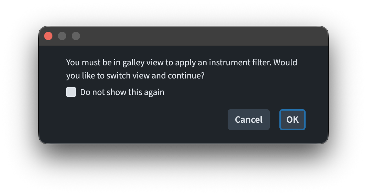367x195 pixels.
Task: Close the dialog with the red button
Action: click(x=48, y=36)
